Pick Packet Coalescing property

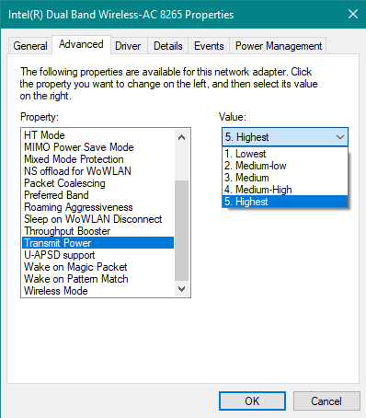coord(97,183)
